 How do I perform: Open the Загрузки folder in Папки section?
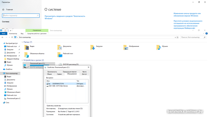[x=93, y=47]
